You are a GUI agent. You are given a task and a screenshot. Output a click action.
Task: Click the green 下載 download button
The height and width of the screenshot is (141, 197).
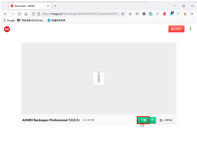point(143,120)
